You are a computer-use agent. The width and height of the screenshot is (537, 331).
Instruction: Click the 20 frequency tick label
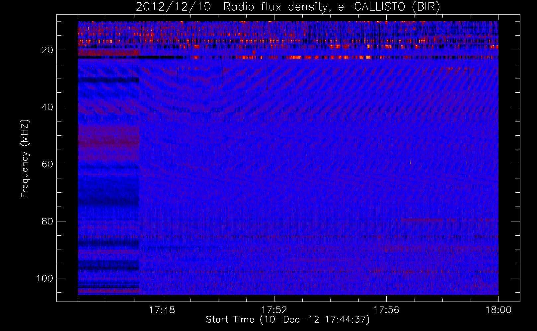click(x=48, y=50)
